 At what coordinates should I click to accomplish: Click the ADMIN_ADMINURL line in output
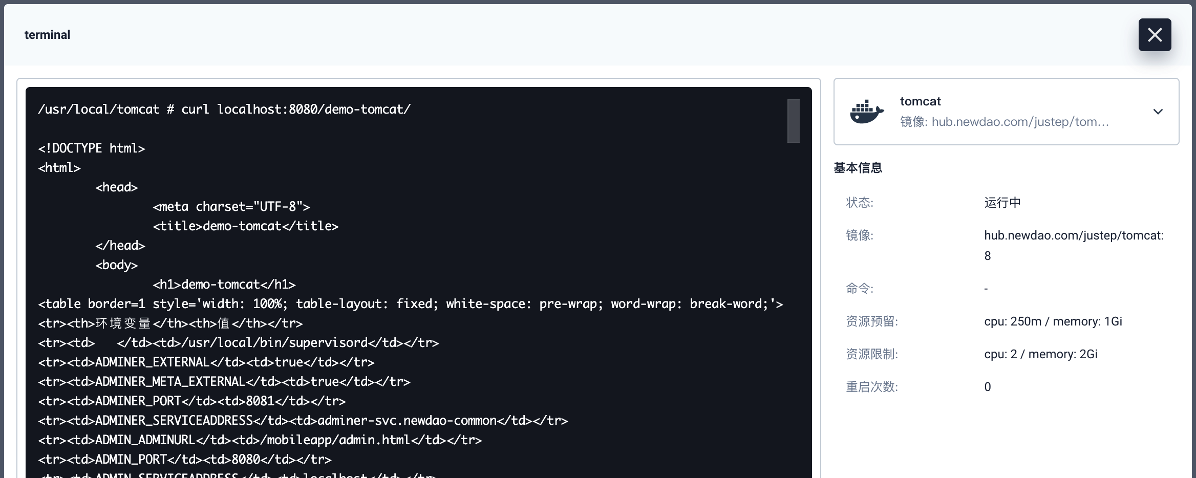pos(260,440)
